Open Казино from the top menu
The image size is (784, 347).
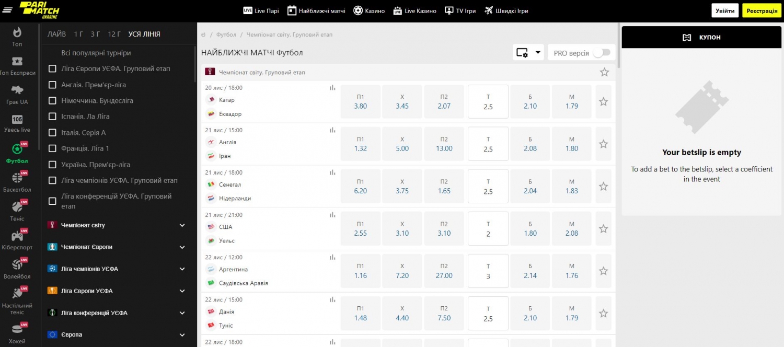369,10
